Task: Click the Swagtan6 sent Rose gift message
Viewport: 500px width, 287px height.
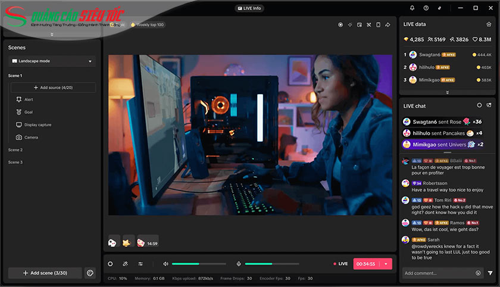Action: click(x=443, y=121)
